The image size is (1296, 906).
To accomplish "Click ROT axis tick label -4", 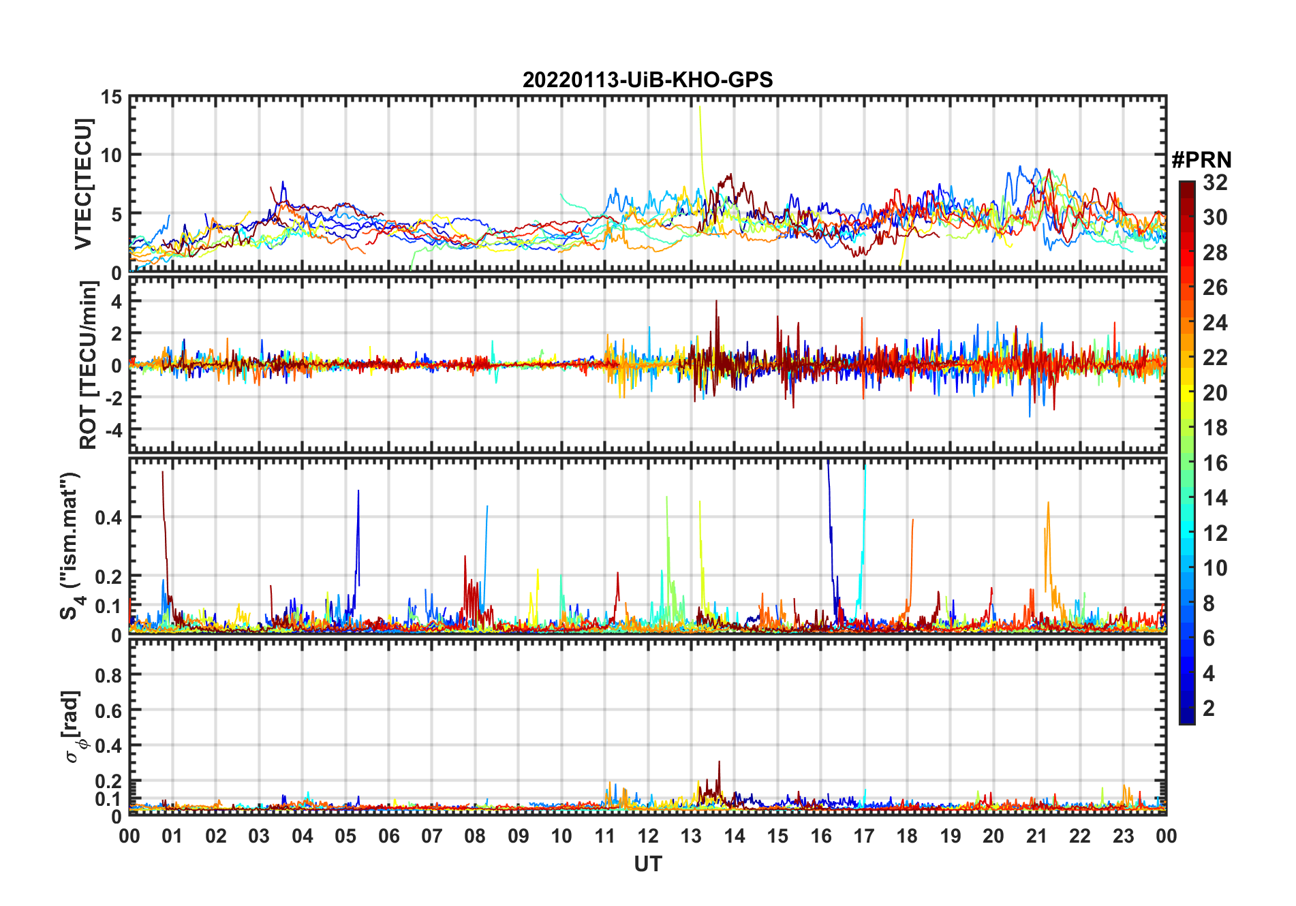I will pyautogui.click(x=114, y=431).
